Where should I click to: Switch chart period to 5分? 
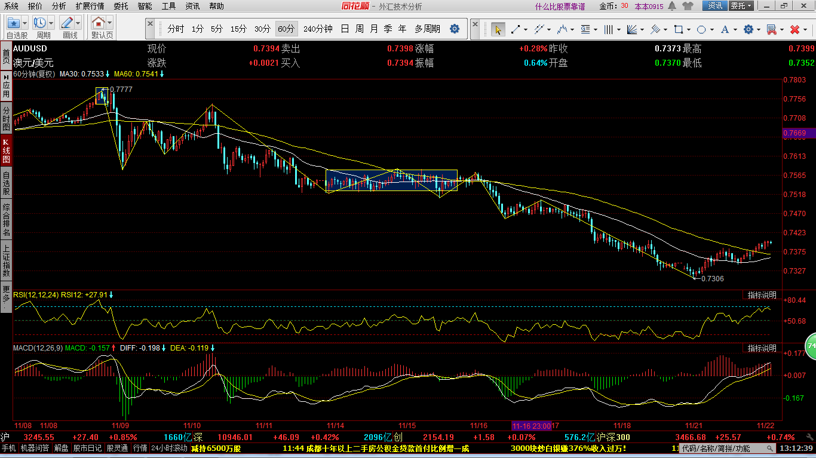216,29
